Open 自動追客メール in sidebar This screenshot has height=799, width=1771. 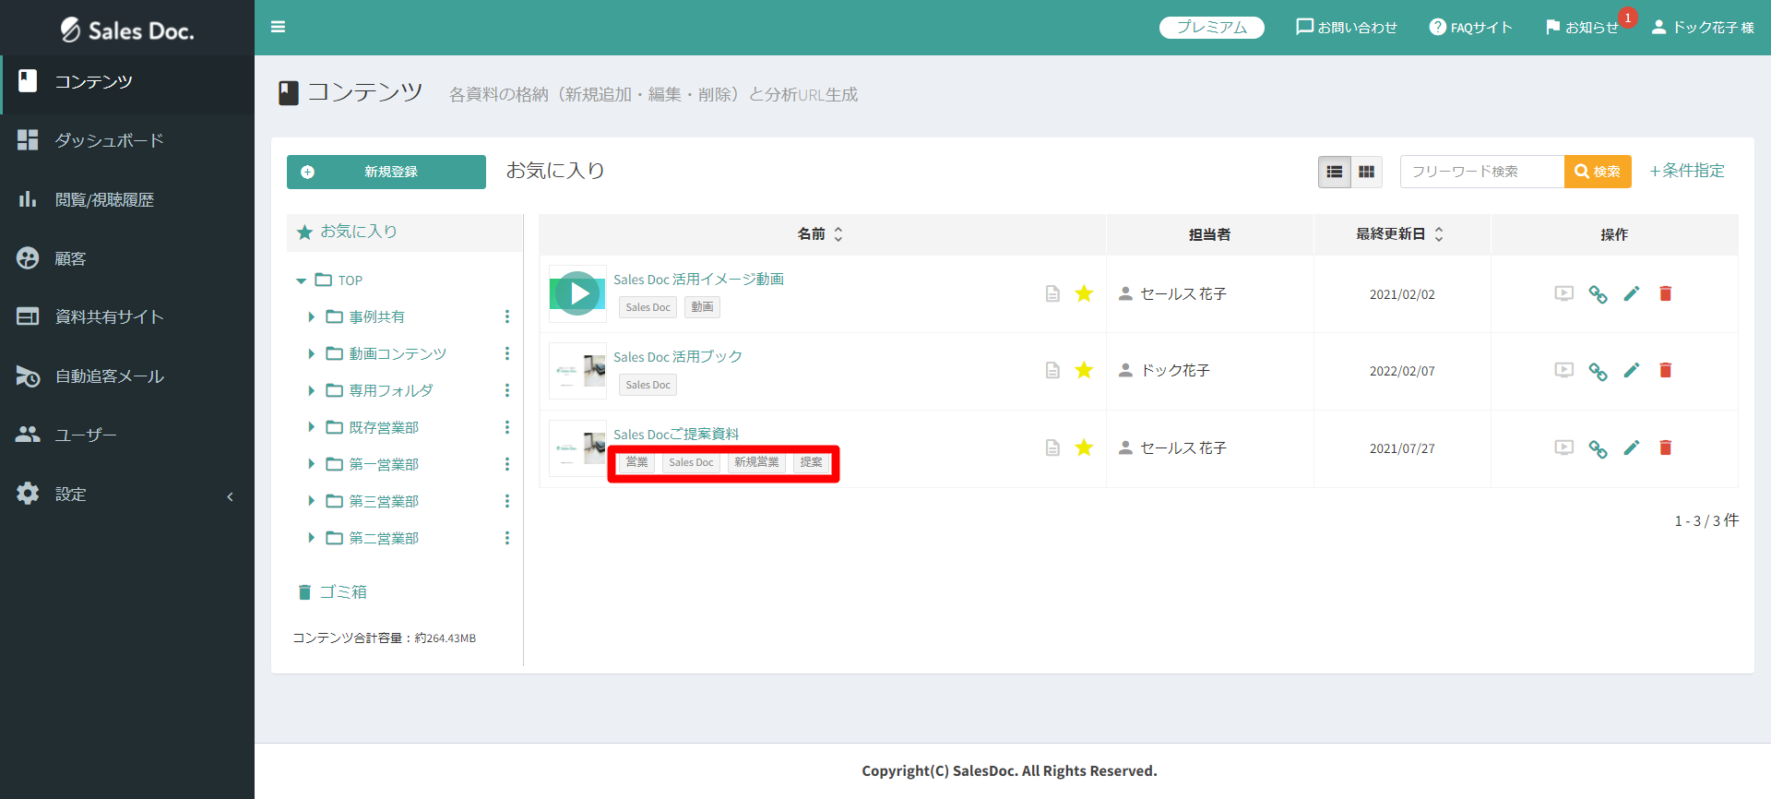(127, 376)
